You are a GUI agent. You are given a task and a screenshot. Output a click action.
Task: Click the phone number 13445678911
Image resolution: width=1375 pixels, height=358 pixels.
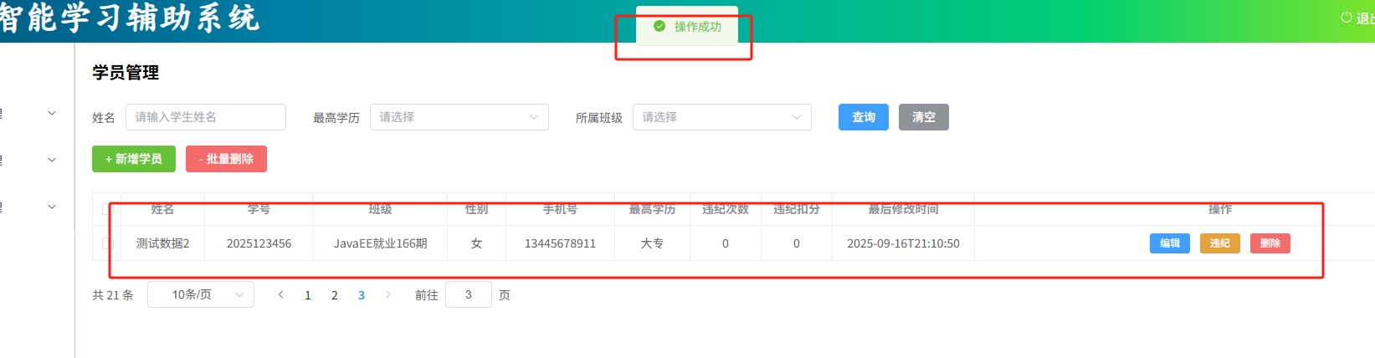(x=561, y=243)
